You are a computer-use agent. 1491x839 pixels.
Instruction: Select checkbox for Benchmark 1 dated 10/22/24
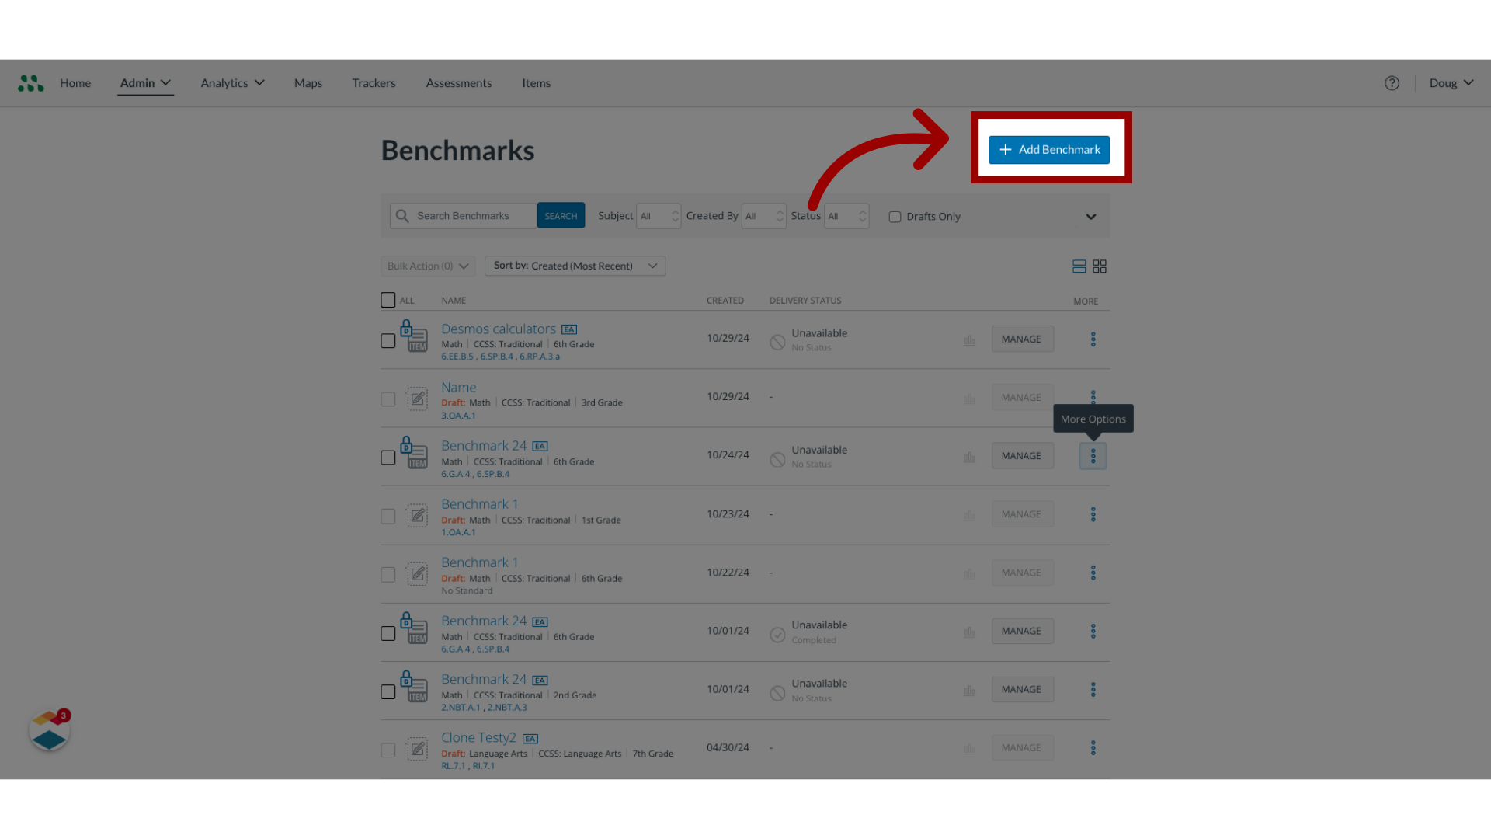388,575
